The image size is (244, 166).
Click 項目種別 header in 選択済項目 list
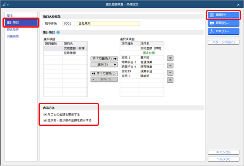(130, 44)
